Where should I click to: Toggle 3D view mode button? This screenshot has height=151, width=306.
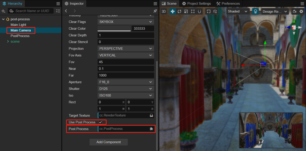click(x=164, y=11)
